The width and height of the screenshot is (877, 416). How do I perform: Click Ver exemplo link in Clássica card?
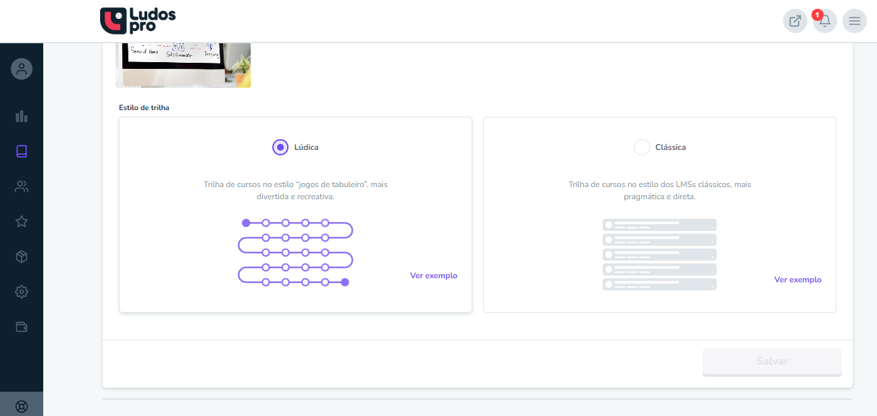click(x=798, y=280)
